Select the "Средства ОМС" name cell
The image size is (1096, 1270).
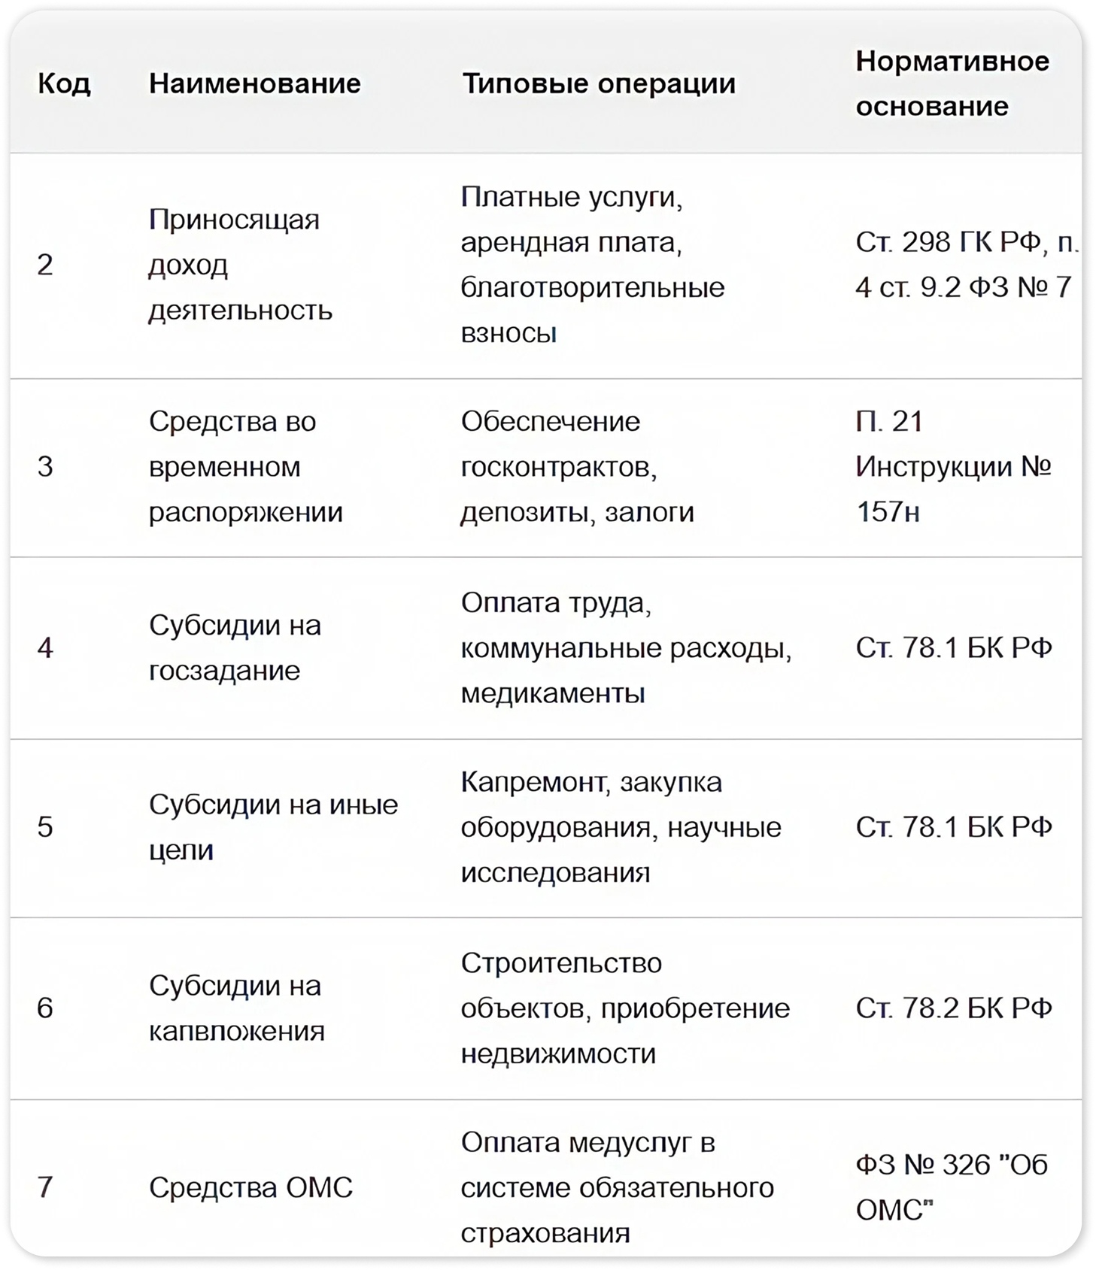[250, 1187]
